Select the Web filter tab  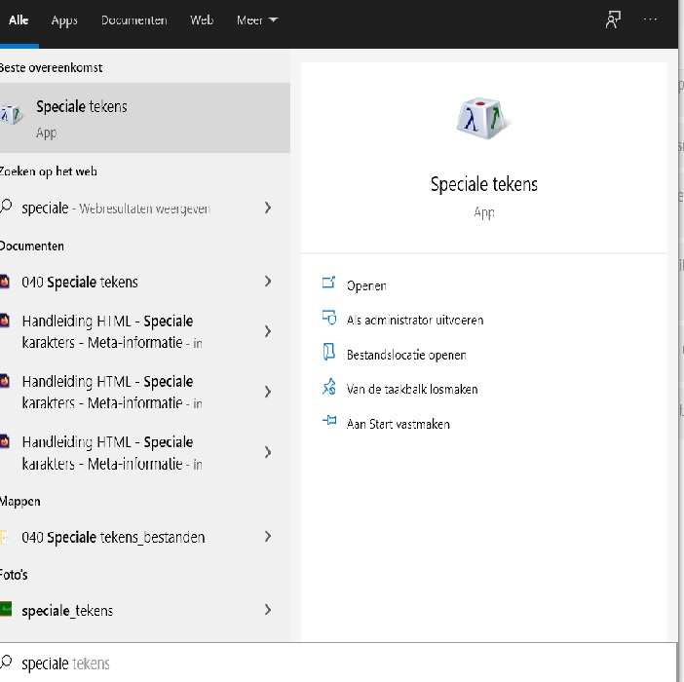tap(202, 20)
